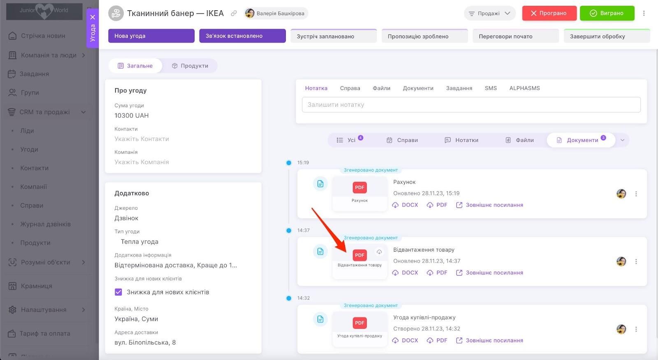The height and width of the screenshot is (360, 658).
Task: Open Угода купівлі-продажу PDF thumbnail
Action: 360,329
